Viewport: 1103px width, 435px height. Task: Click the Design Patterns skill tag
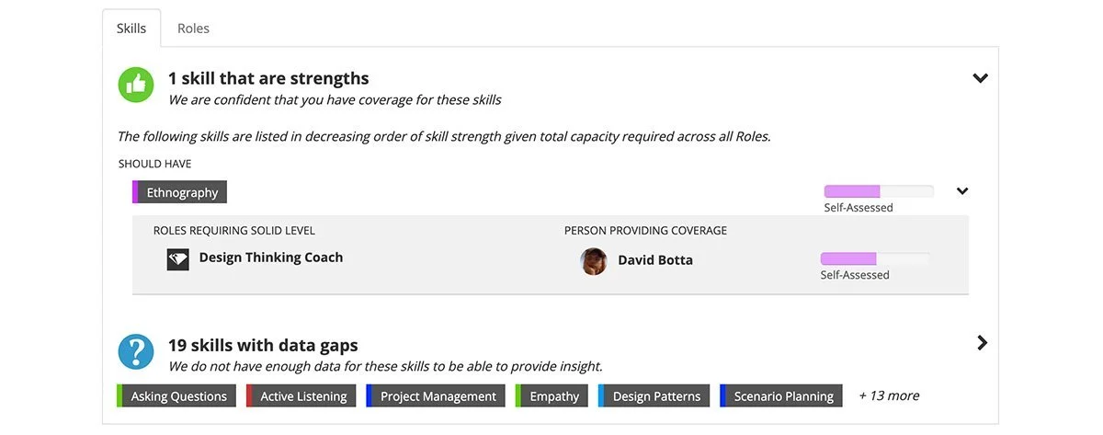[x=654, y=396]
